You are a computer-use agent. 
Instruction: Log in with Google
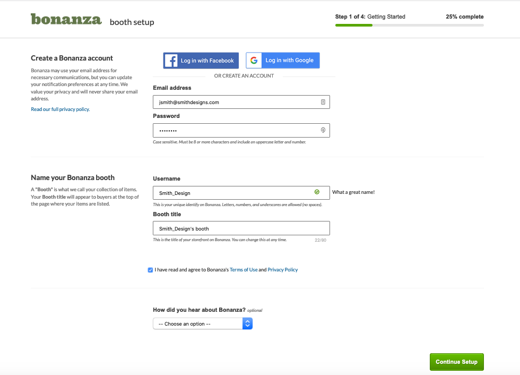click(283, 61)
